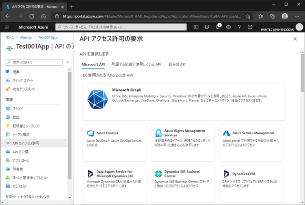Open the browser settings ellipsis menu

point(297,16)
